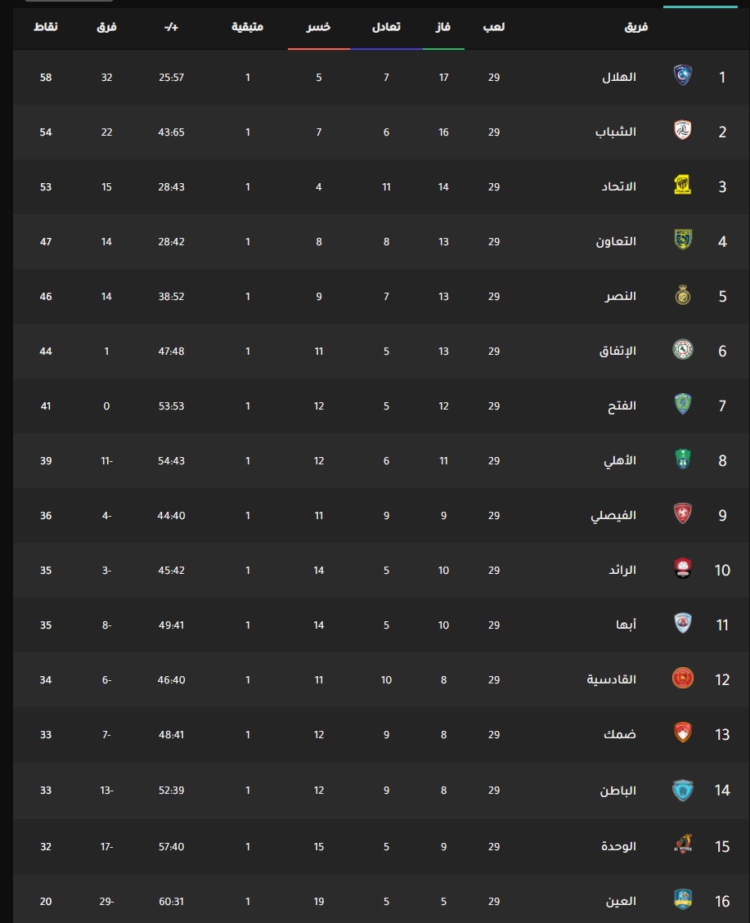Viewport: 750px width, 923px height.
Task: Click the orange Al-Qadsiah round logo
Action: click(x=682, y=678)
